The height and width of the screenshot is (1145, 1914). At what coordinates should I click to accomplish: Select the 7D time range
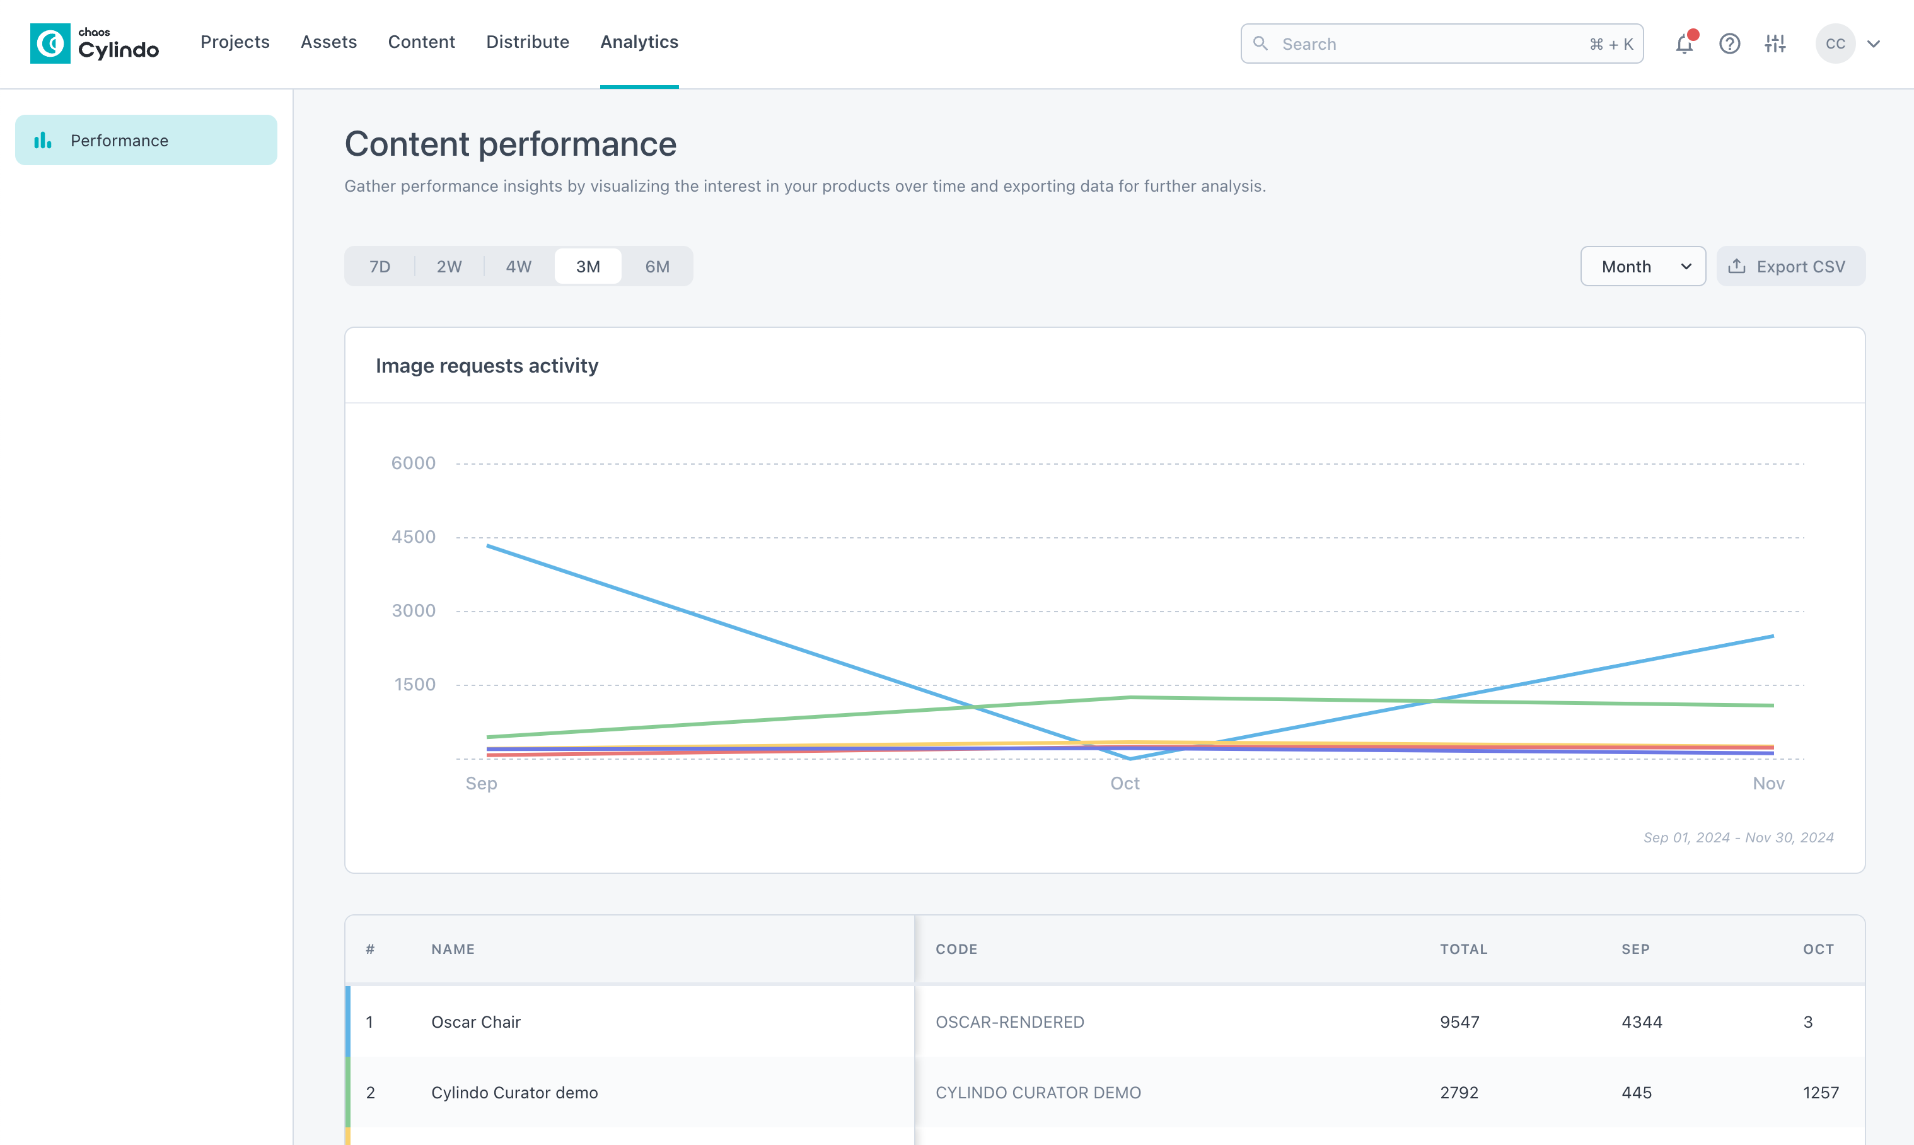coord(380,266)
